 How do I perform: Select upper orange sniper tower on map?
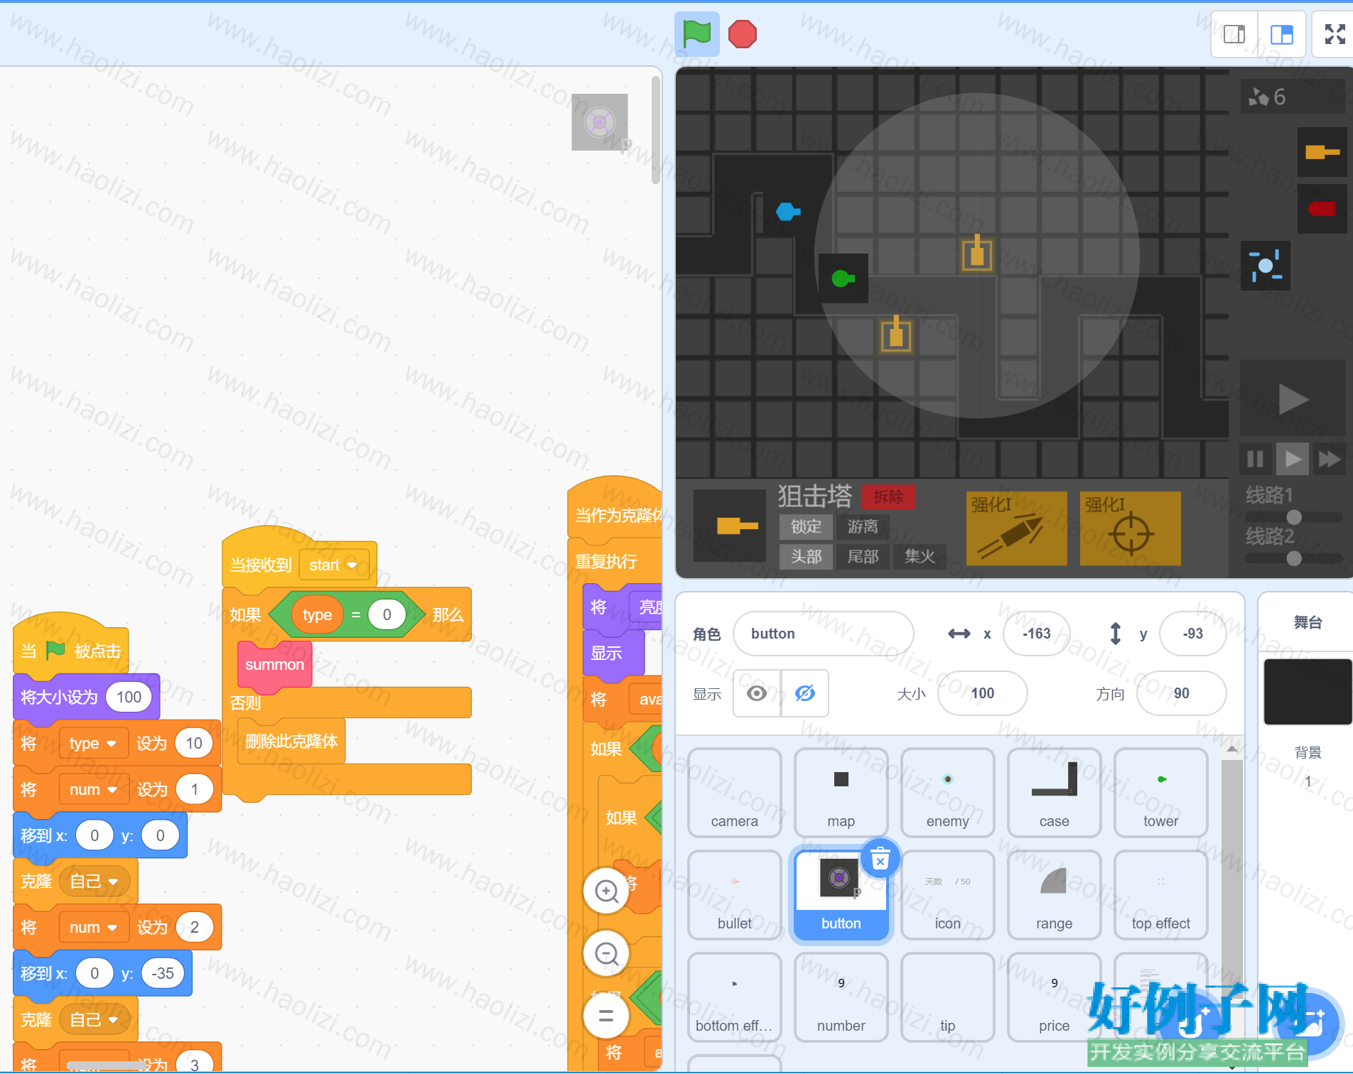977,253
